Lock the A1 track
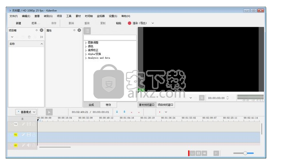The image size is (281, 164). (34, 145)
